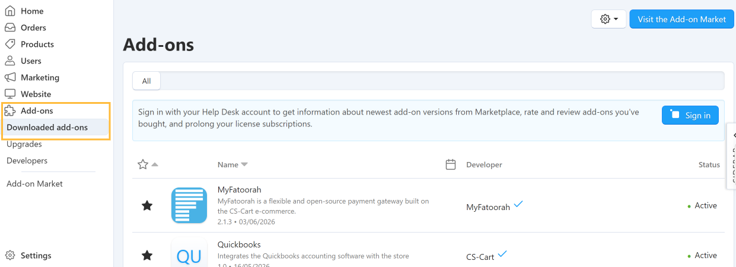This screenshot has width=736, height=267.
Task: Open the Developers submenu item
Action: pos(27,161)
